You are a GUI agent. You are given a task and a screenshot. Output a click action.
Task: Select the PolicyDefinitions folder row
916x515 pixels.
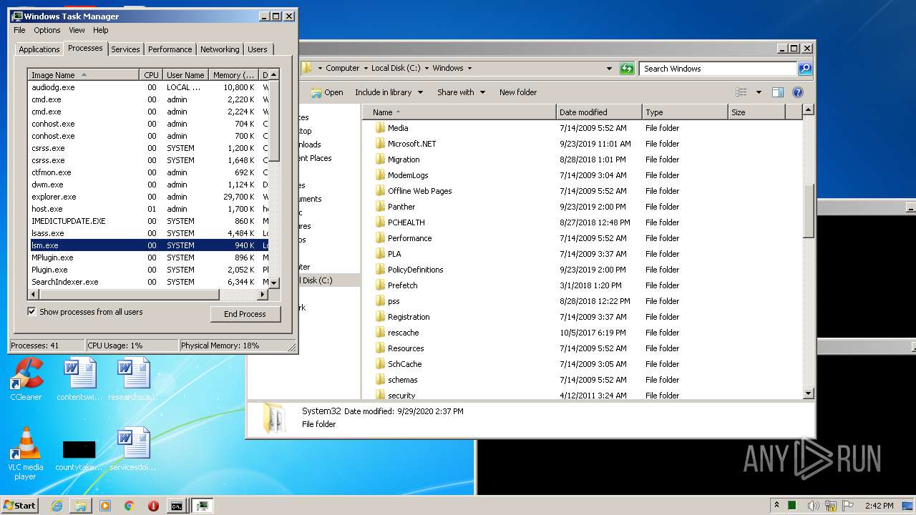pos(581,270)
